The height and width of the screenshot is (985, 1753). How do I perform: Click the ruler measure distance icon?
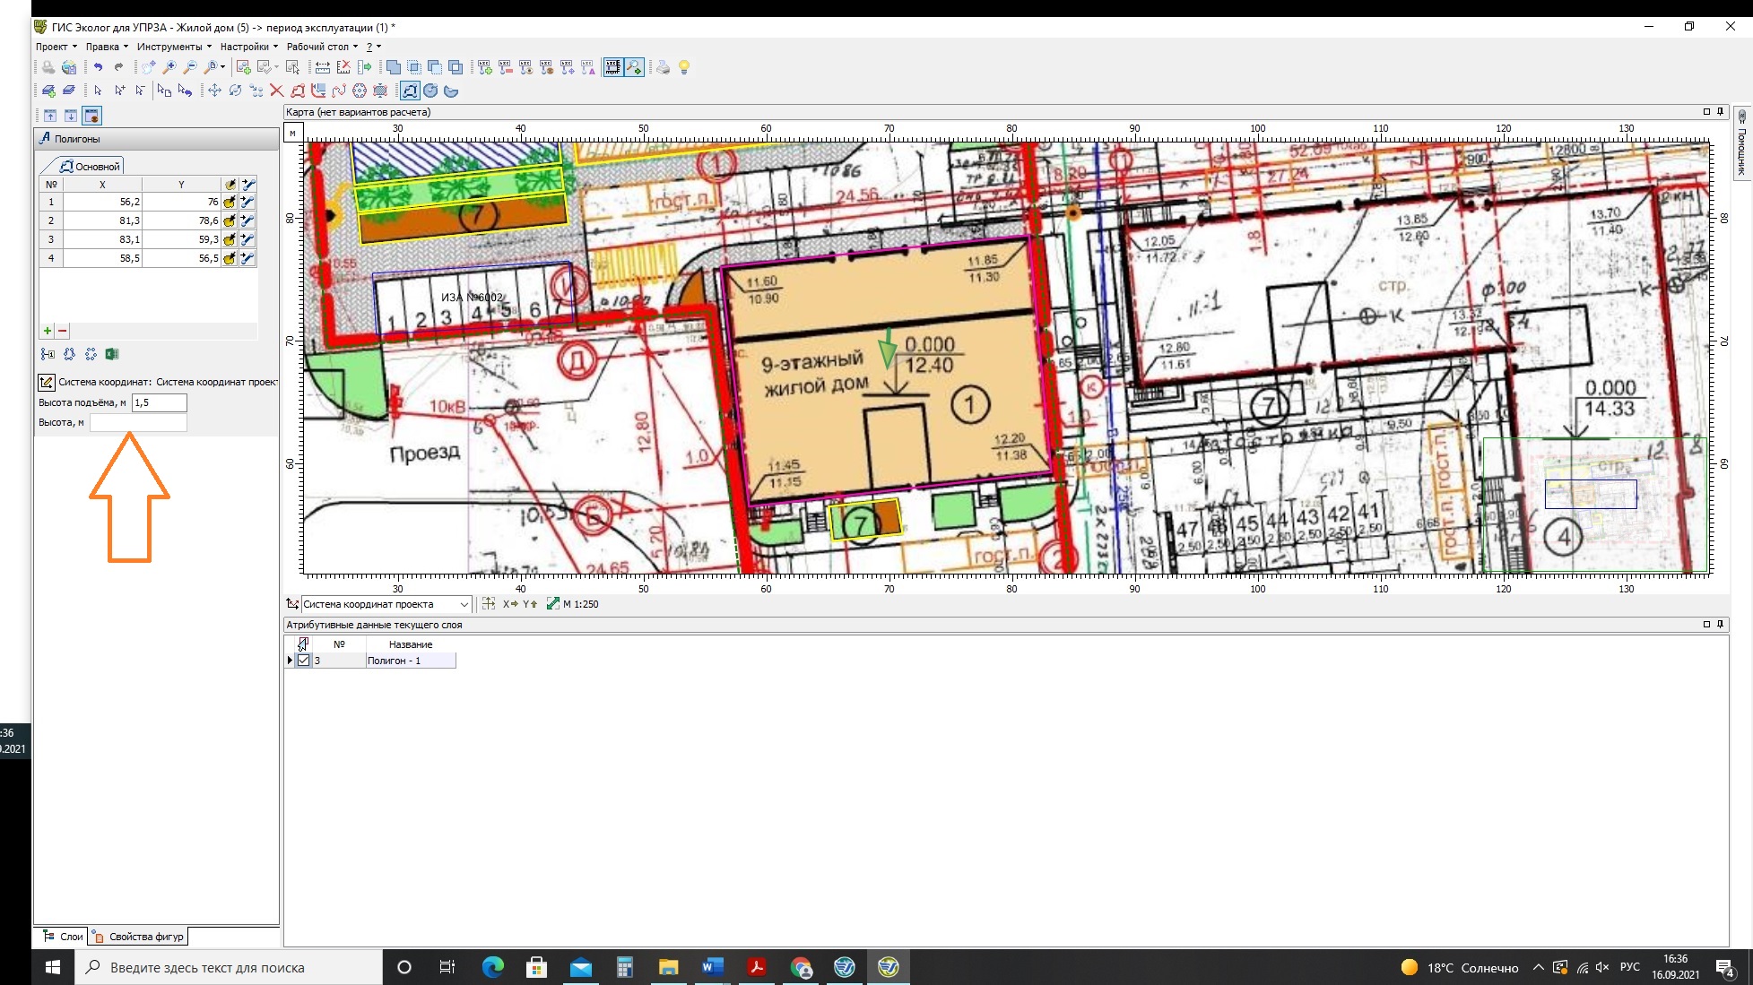click(323, 67)
